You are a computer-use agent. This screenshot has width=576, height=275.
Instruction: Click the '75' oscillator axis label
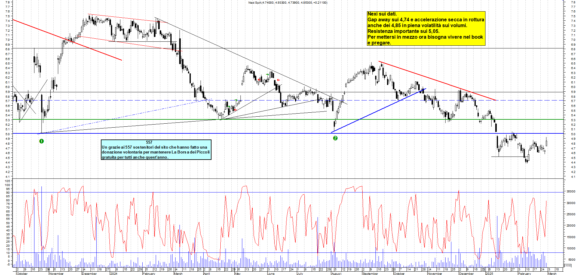(8, 204)
